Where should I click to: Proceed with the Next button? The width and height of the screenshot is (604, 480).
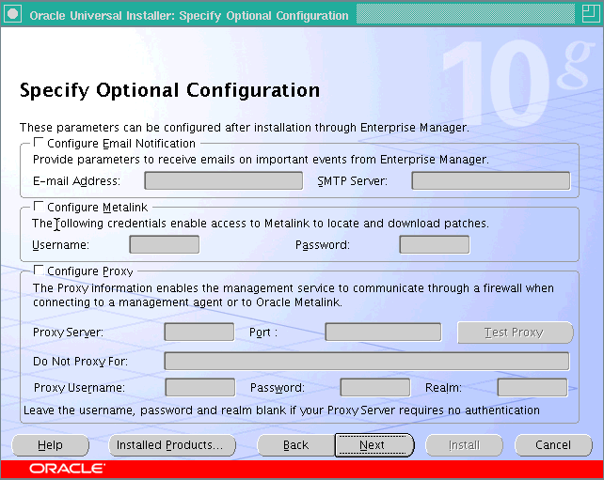[374, 445]
